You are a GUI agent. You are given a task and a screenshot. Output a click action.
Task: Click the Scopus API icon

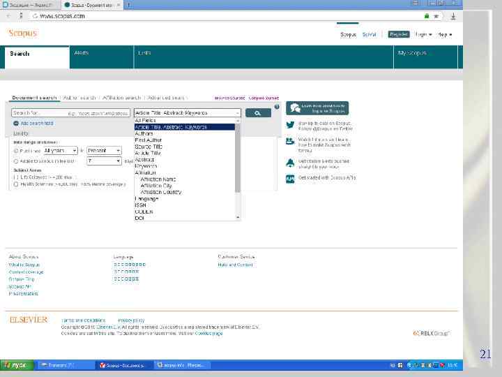290,179
